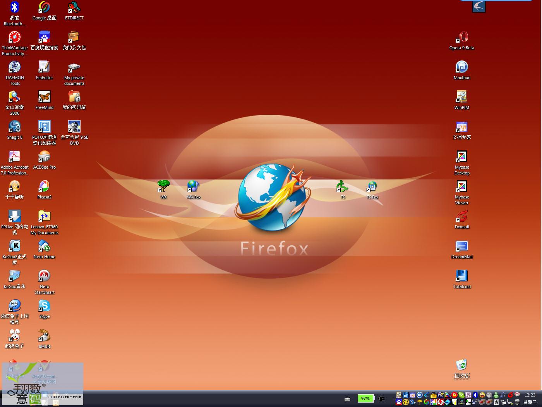The image size is (542, 407).
Task: Open the keyboard icon on taskbar
Action: point(347,398)
